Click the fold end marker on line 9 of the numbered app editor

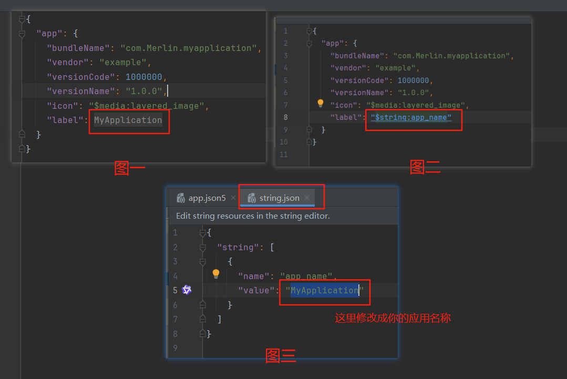coord(309,129)
